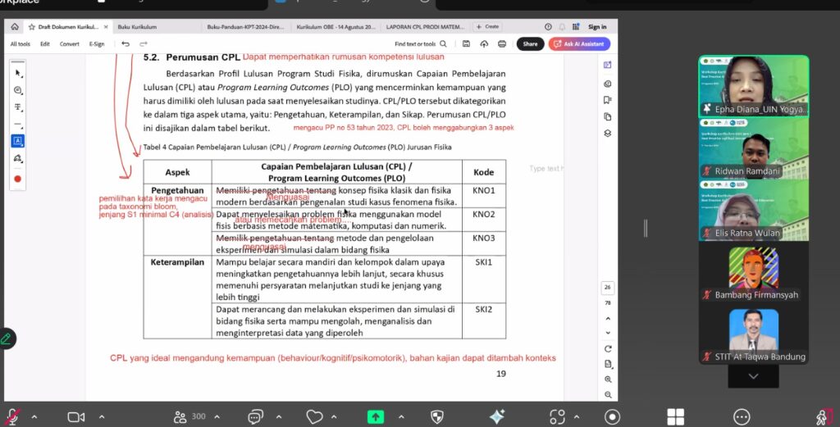The width and height of the screenshot is (840, 427).
Task: Open page thumbnails panel
Action: 608,116
